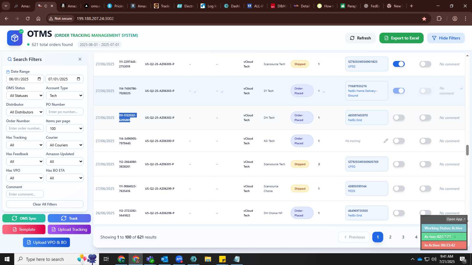Click the OMS Sync button
Image resolution: width=472 pixels, height=265 pixels.
click(24, 218)
